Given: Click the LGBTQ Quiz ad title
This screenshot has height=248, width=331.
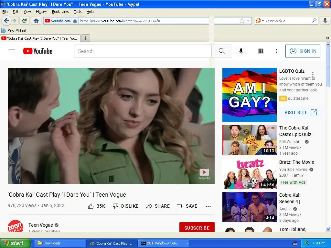Looking at the screenshot, I should coord(292,71).
